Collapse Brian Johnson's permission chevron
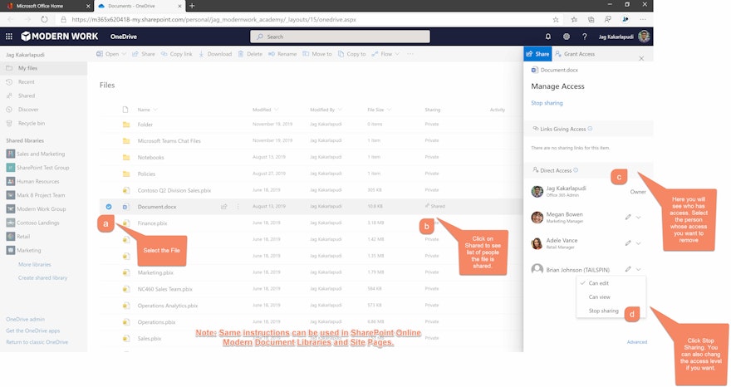Screen dimensions: 731x387 point(638,270)
